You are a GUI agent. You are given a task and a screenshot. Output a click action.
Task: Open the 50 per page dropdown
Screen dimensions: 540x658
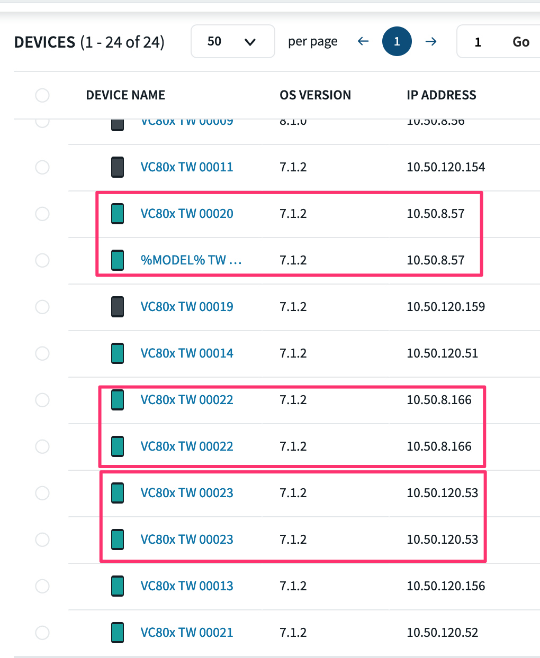[232, 41]
